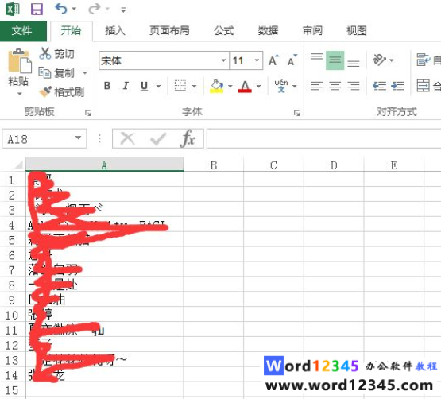Image resolution: width=441 pixels, height=399 pixels.
Task: Open the Name Box dropdown arrow
Action: [78, 138]
